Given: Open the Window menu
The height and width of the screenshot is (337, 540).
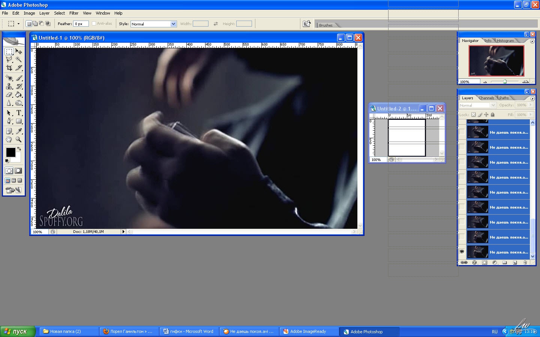Looking at the screenshot, I should (x=103, y=13).
